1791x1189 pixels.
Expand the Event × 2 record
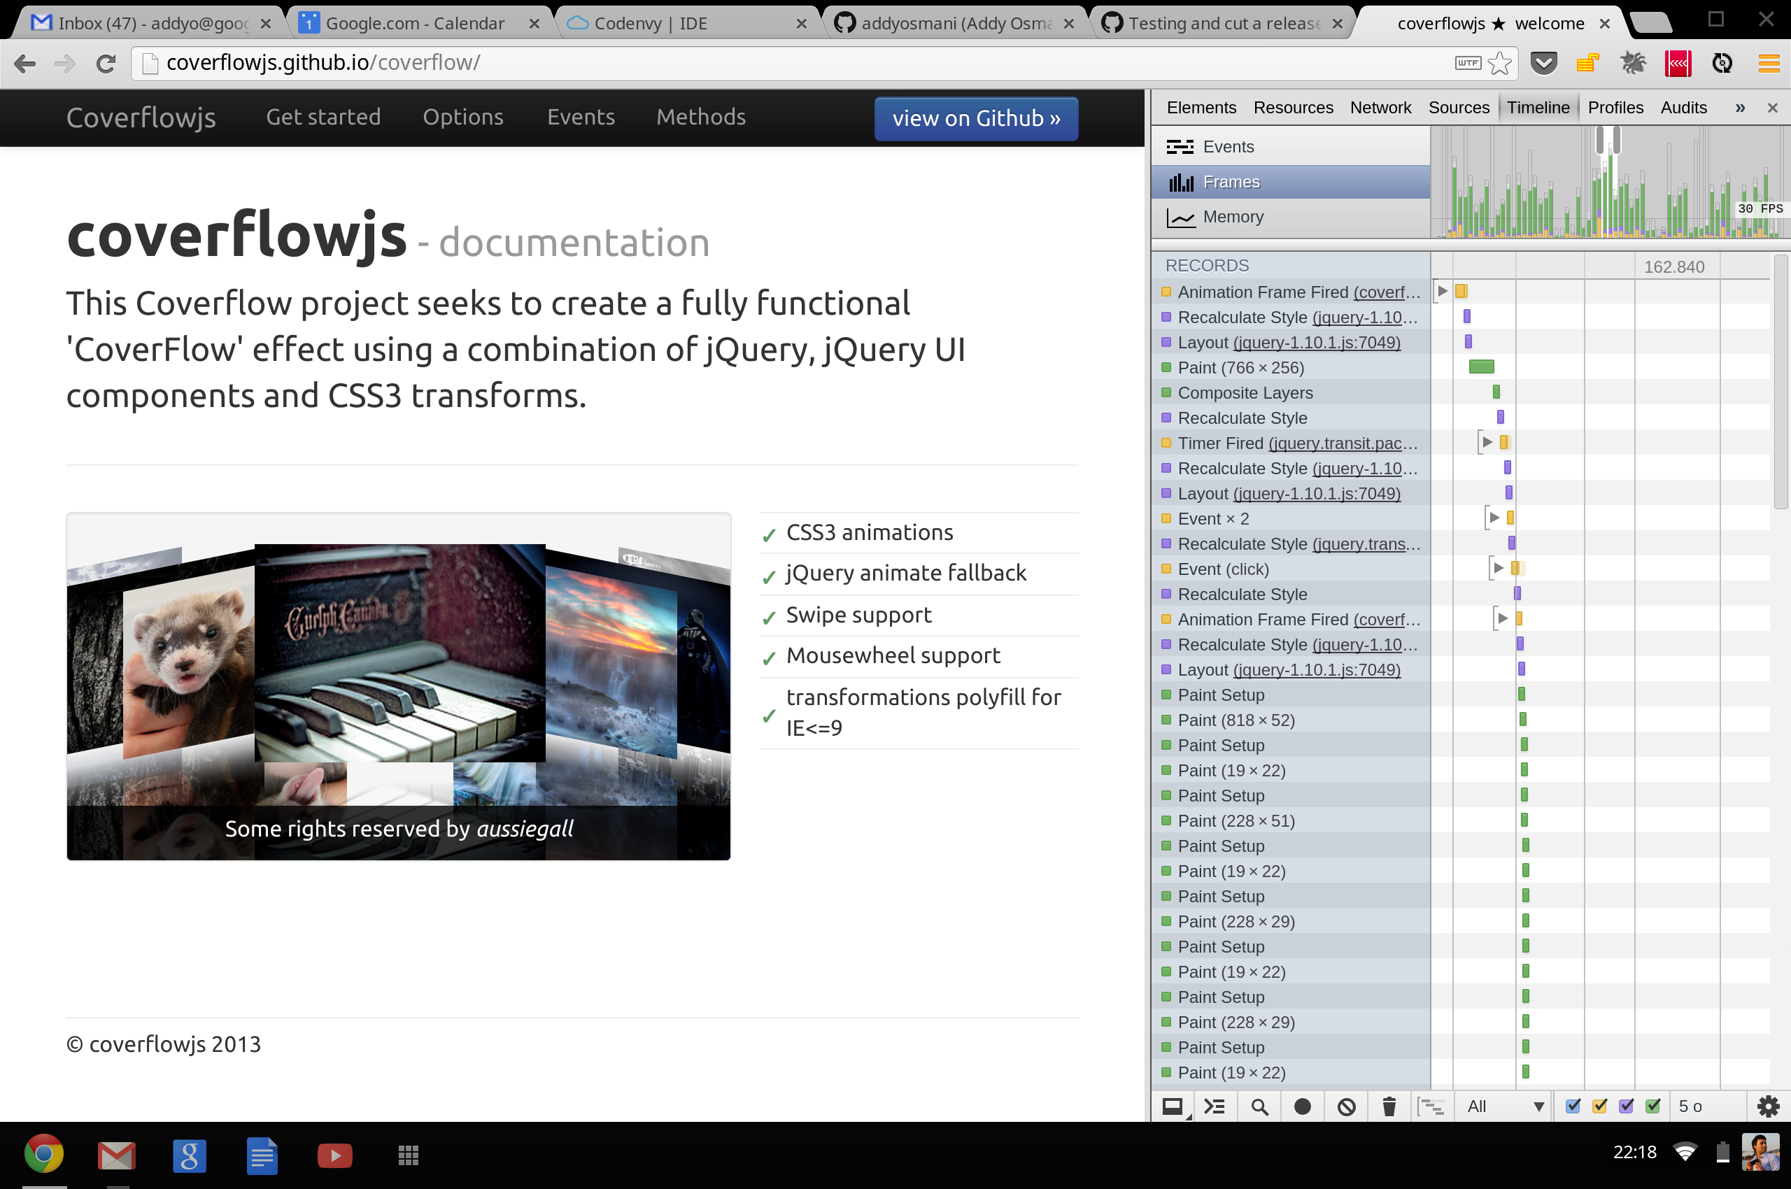1494,518
